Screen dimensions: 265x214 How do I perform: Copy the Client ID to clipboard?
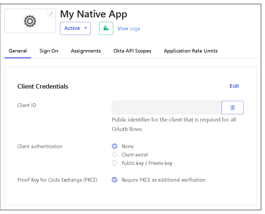click(x=233, y=108)
